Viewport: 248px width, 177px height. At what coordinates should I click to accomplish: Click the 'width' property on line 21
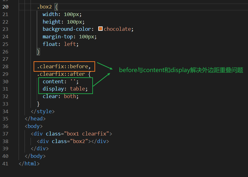(50, 14)
